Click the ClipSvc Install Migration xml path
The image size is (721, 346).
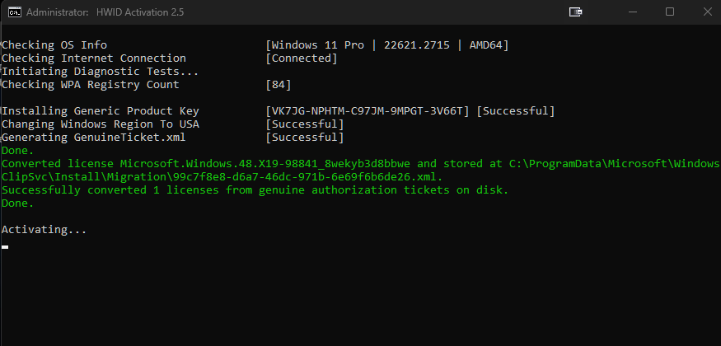pos(222,177)
